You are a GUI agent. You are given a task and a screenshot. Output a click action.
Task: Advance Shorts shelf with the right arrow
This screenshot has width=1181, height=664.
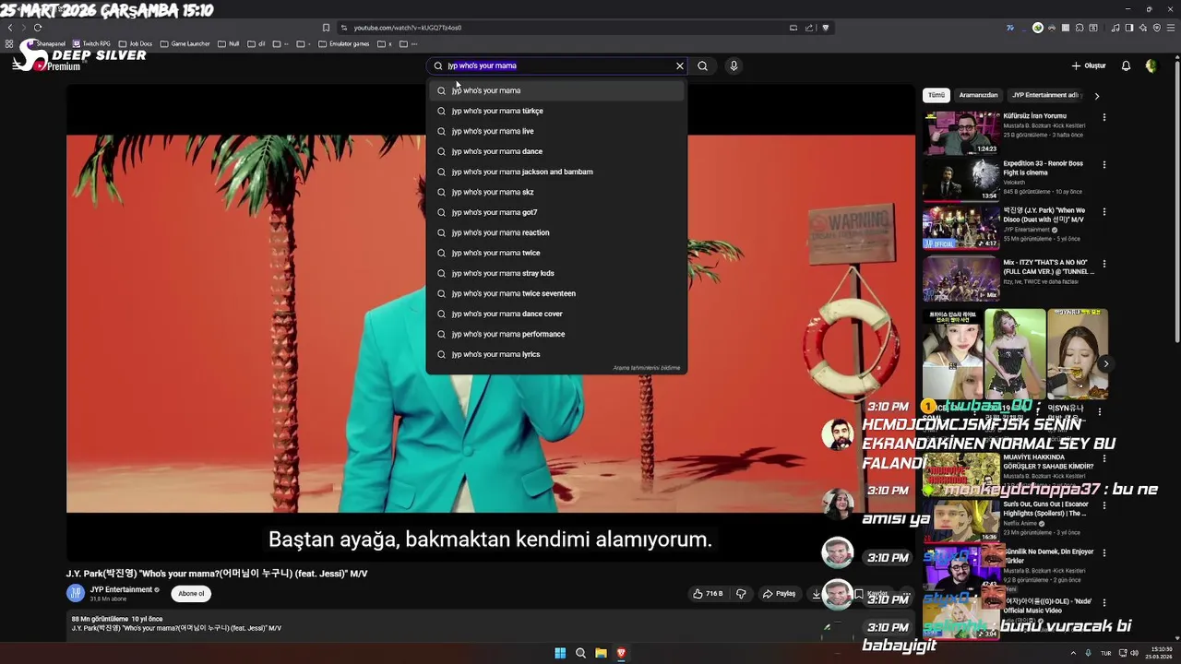tap(1105, 363)
